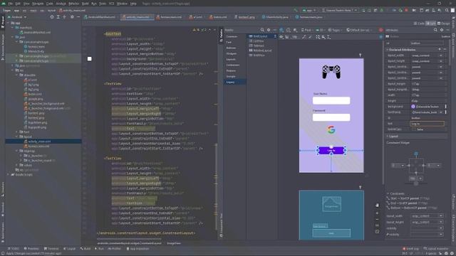Screen dimensions: 456x256
Task: Open the Layout Inspector button
Action: point(436,249)
